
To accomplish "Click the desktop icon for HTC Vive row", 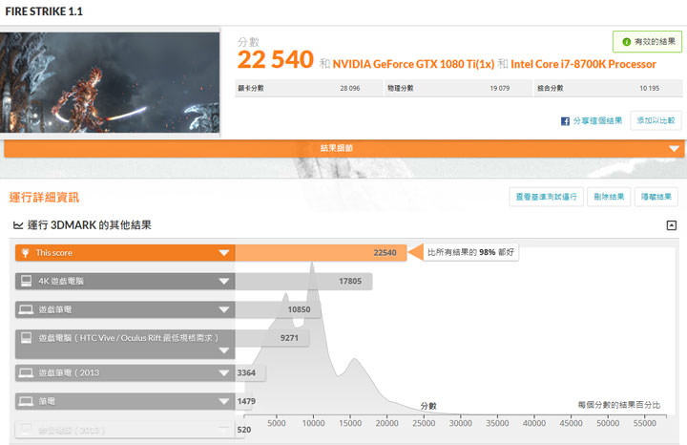I will coord(25,338).
